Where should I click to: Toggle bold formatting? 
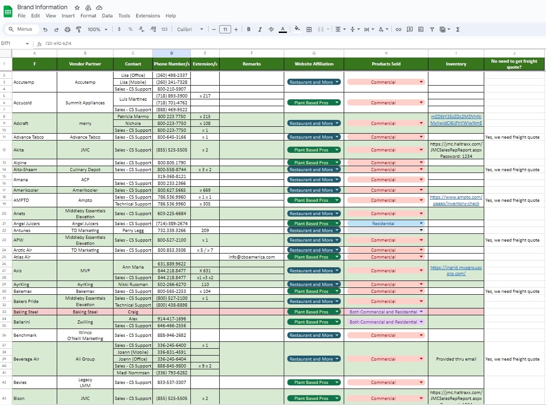(x=249, y=30)
